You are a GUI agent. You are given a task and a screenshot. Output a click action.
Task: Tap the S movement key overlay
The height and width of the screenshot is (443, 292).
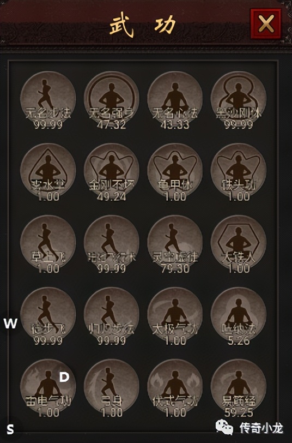tap(10, 429)
